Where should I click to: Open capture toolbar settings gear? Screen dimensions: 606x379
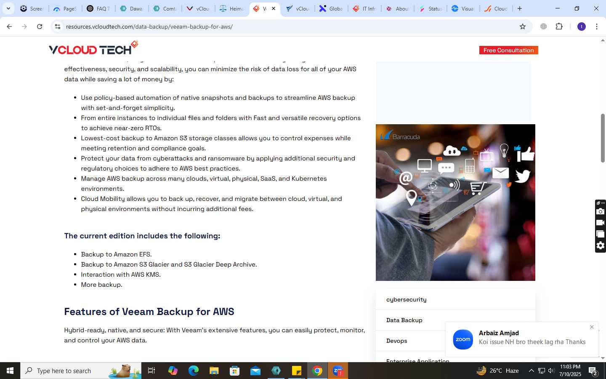tap(601, 246)
